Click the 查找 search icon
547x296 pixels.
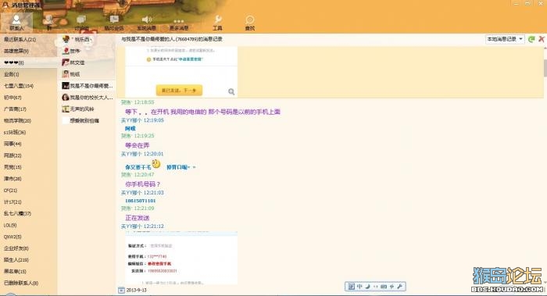click(250, 23)
